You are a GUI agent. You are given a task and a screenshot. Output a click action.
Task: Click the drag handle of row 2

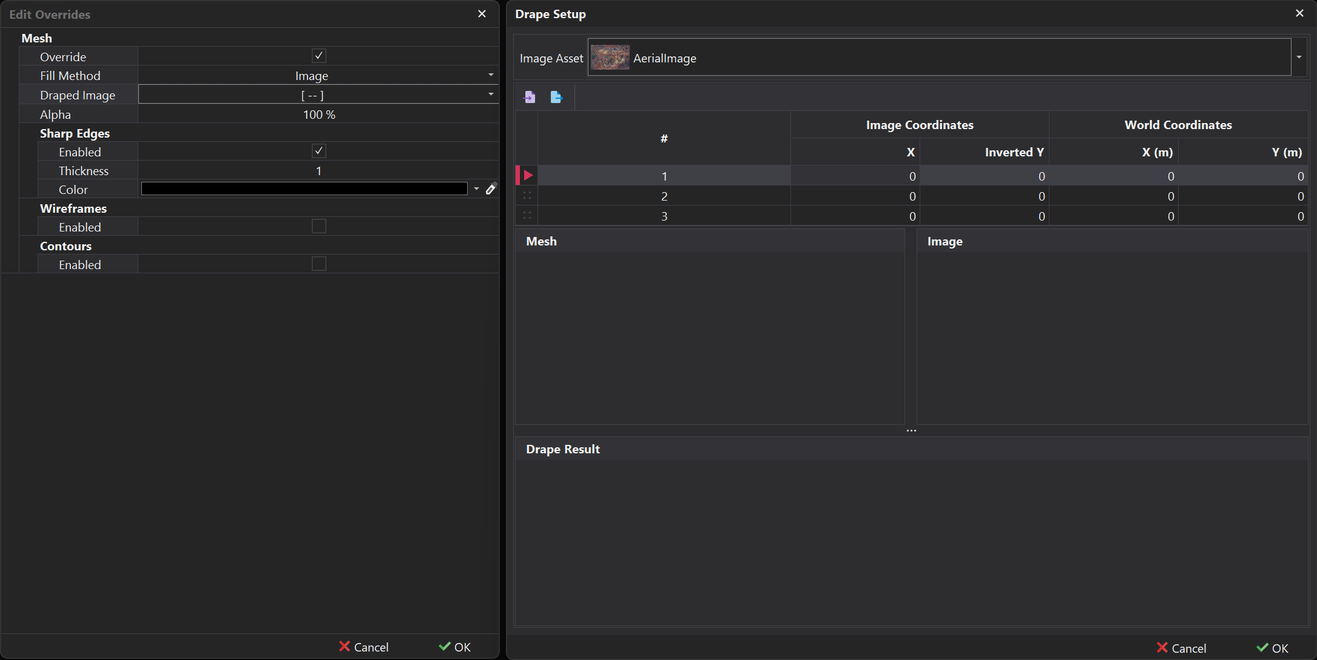527,195
